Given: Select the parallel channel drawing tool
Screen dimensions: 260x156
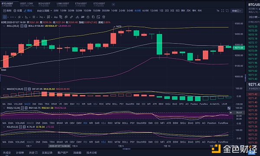Looking at the screenshot, I should [x=19, y=17].
